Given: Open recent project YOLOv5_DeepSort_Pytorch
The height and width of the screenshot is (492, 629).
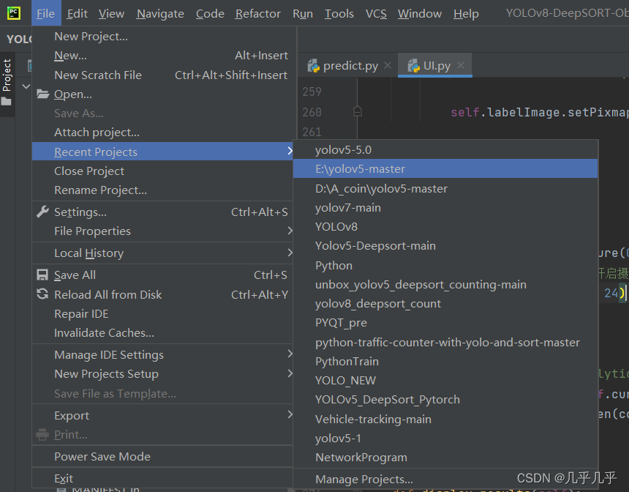Looking at the screenshot, I should (x=445, y=400).
